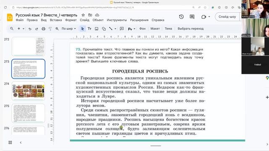Expand line type dropdown arrow
This screenshot has width=269, height=151.
(x=115, y=29)
